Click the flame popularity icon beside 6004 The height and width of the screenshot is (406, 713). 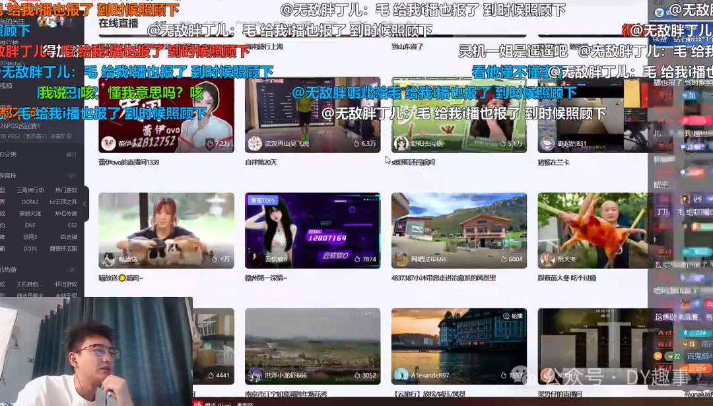(503, 259)
